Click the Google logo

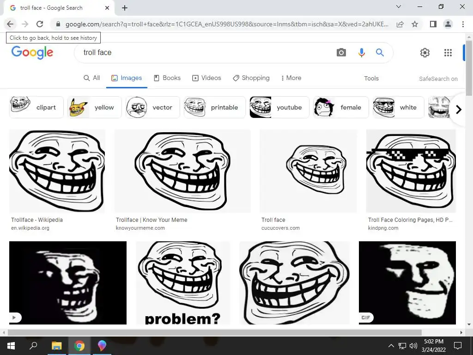pyautogui.click(x=32, y=53)
